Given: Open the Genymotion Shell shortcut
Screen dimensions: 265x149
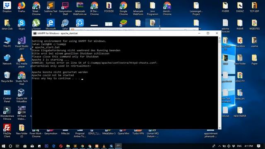Looking at the screenshot, I should tap(65, 8).
